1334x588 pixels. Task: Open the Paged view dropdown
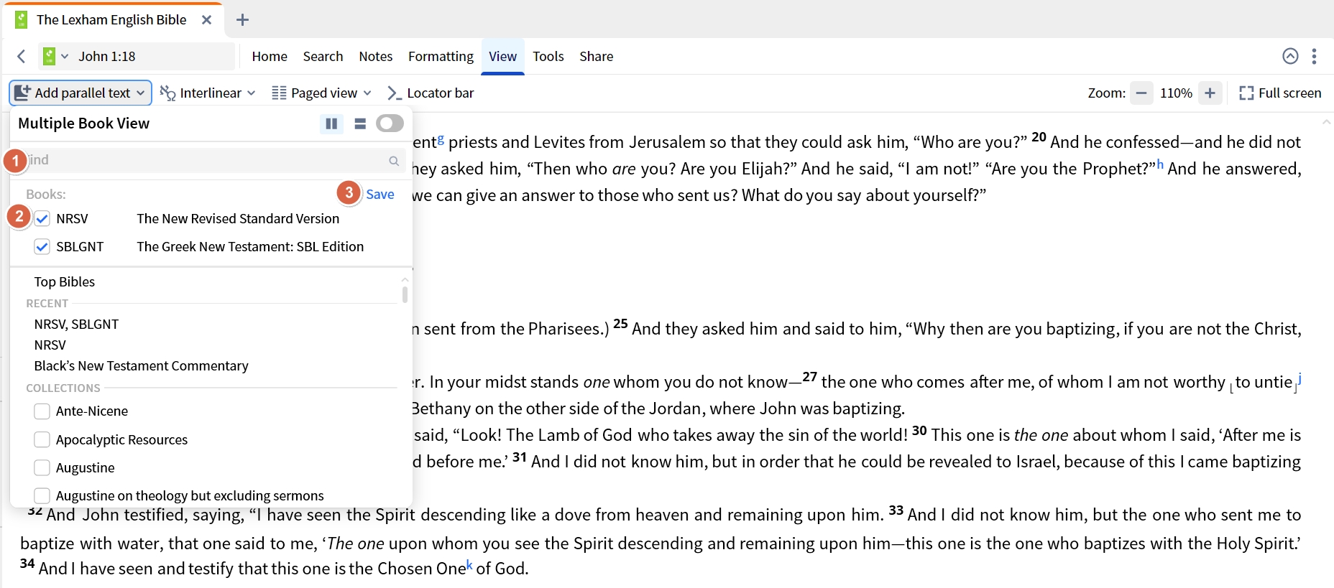tap(322, 93)
